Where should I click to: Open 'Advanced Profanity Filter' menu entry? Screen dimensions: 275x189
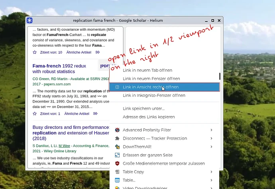click(164, 130)
